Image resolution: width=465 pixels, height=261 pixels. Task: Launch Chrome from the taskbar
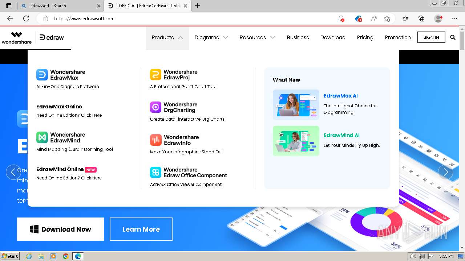(66, 256)
